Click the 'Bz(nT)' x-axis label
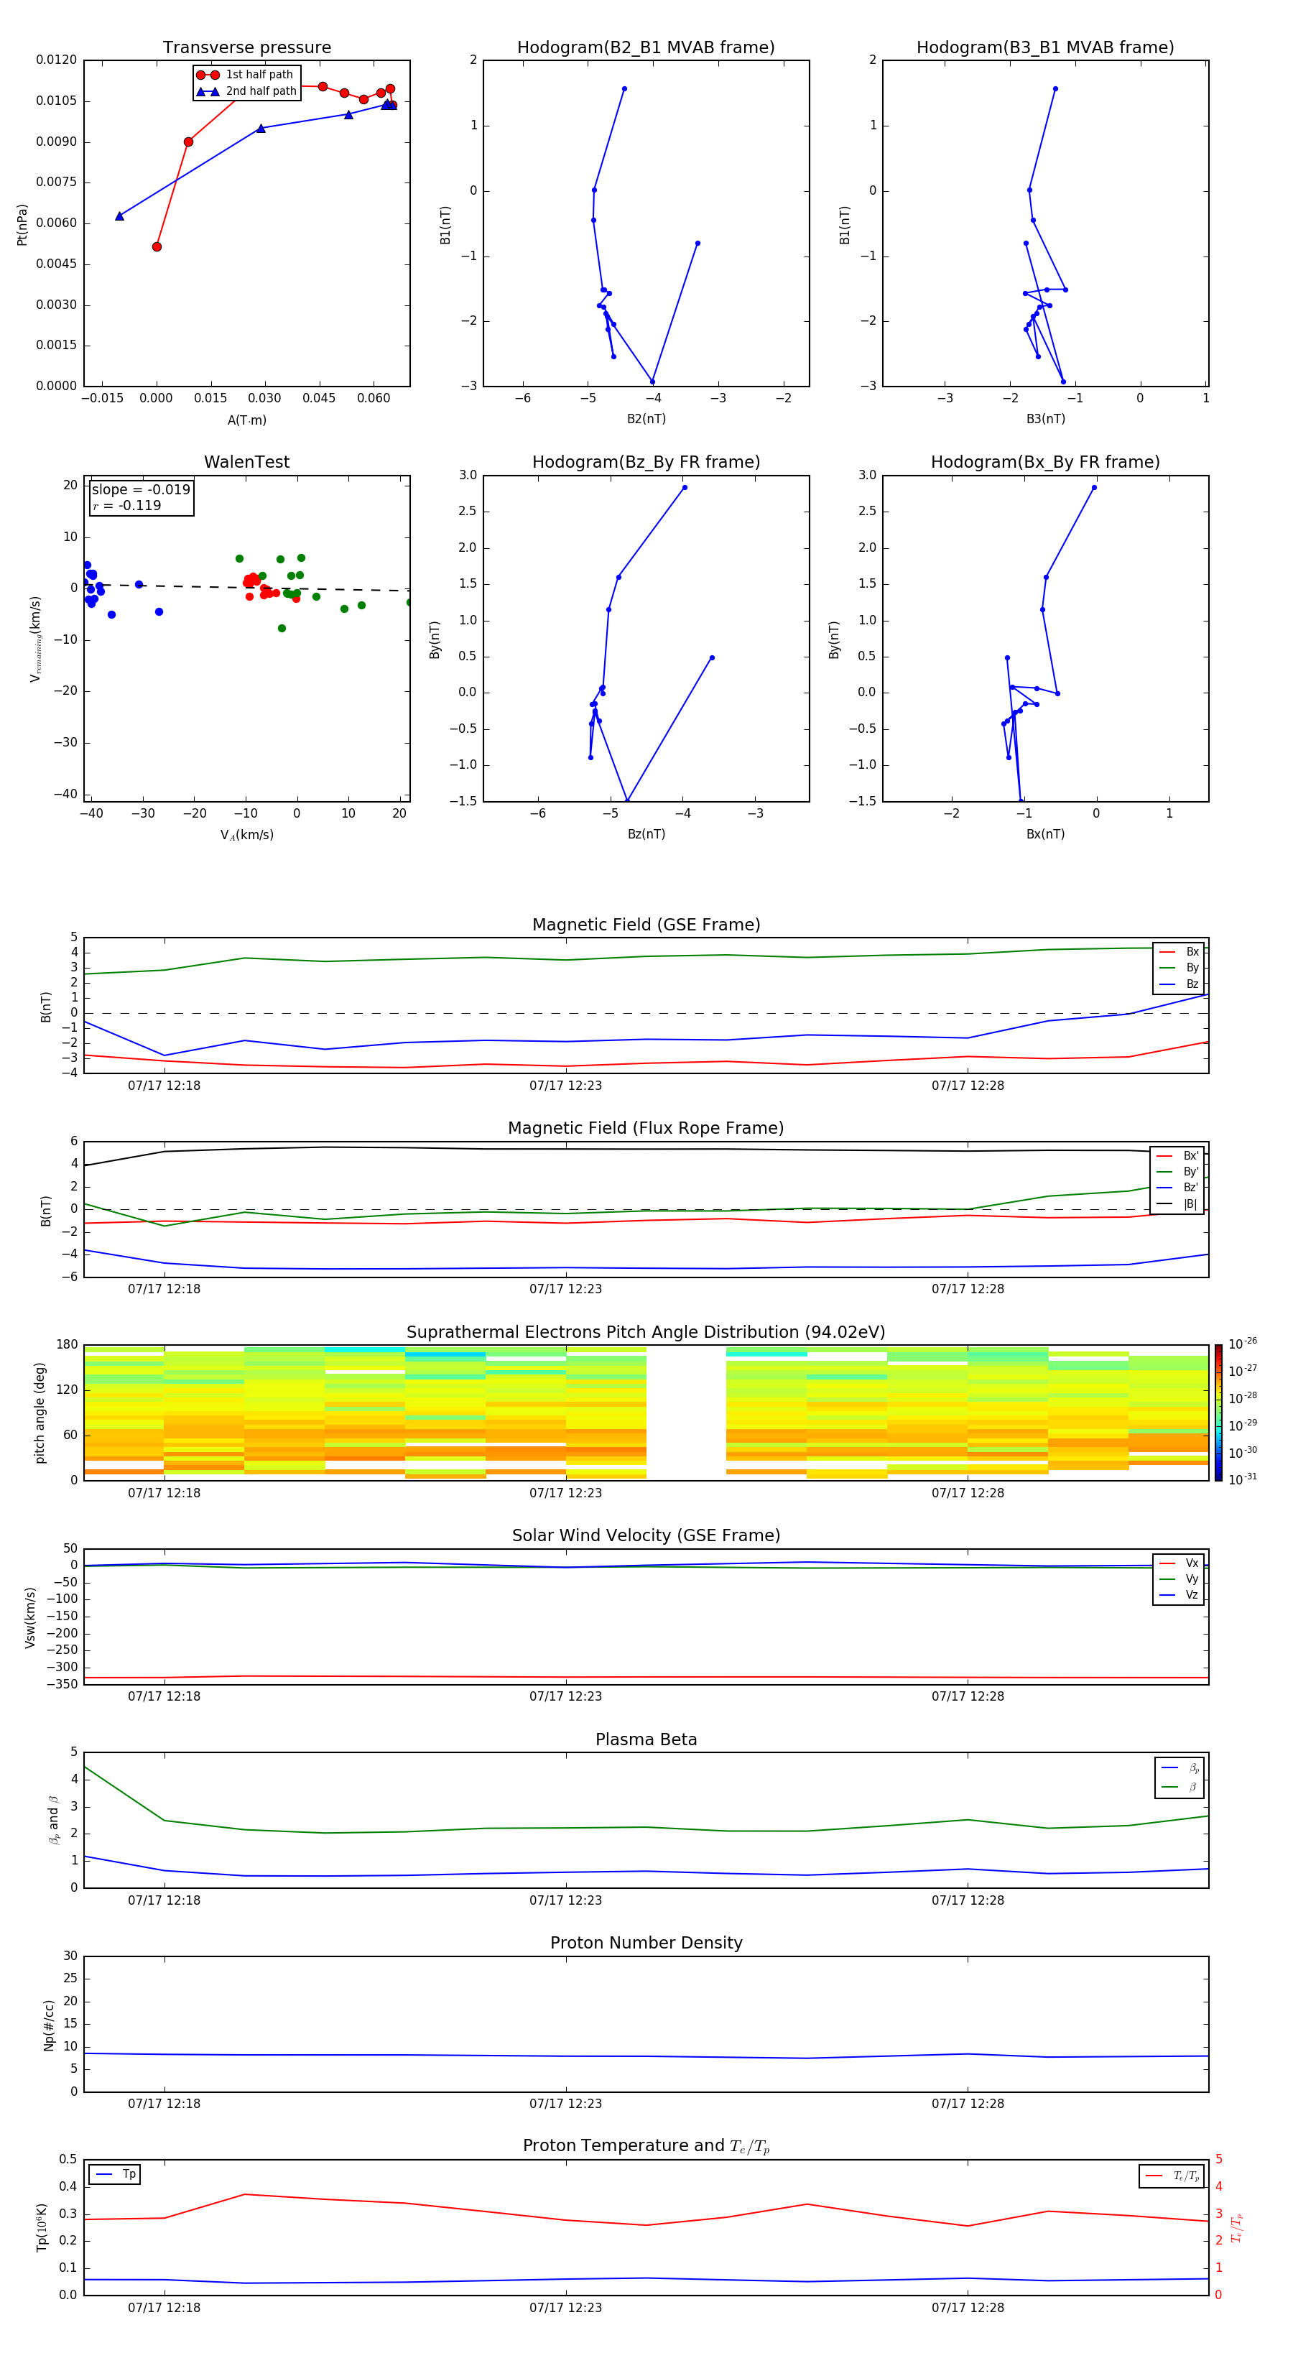The height and width of the screenshot is (2371, 1293). (x=646, y=834)
